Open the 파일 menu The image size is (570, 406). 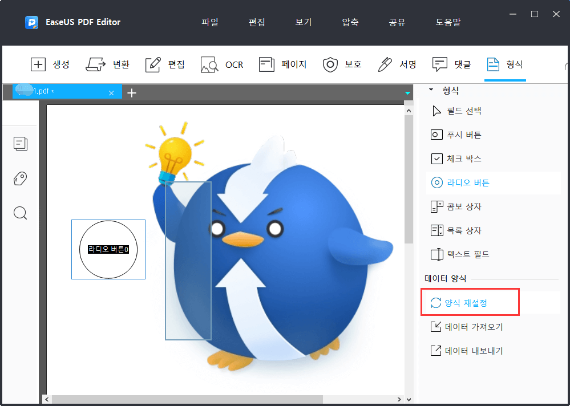pyautogui.click(x=209, y=22)
